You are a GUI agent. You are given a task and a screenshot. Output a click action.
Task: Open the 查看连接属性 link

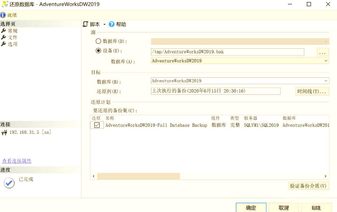[x=17, y=161]
